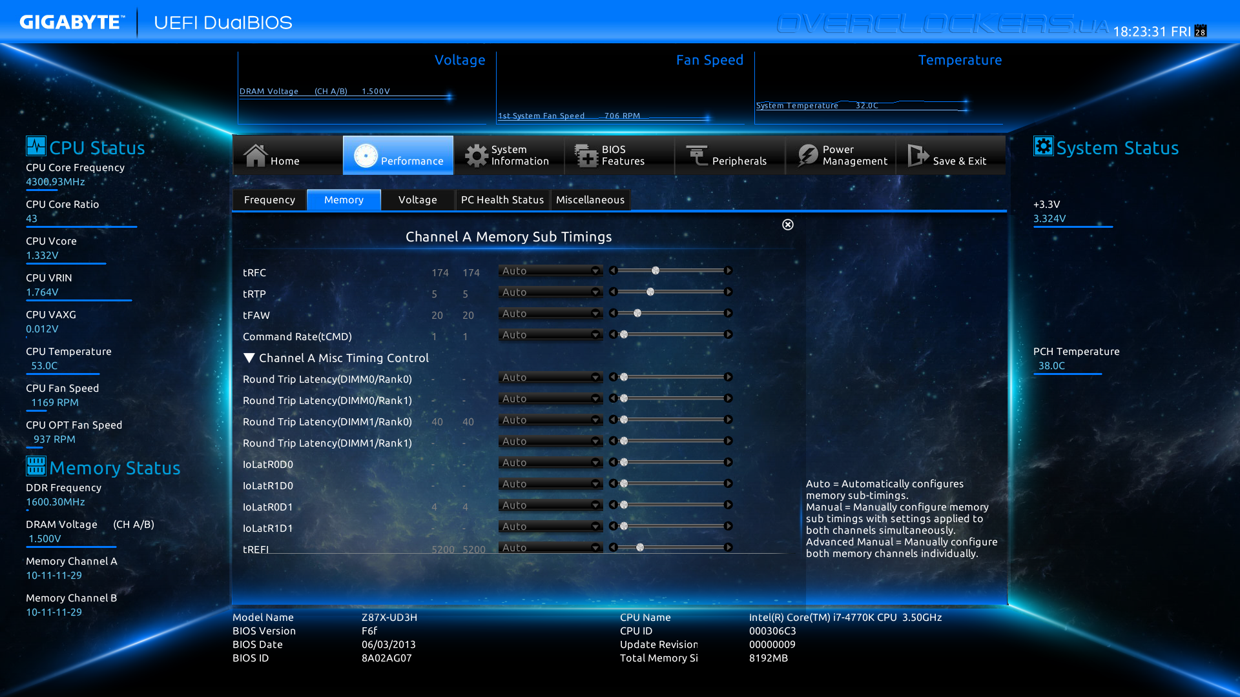Click the BIOS Version value F6f
Screen dimensions: 1240x697
tap(369, 631)
